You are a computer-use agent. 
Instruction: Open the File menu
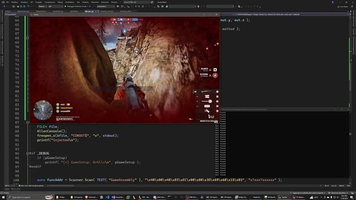click(x=7, y=2)
